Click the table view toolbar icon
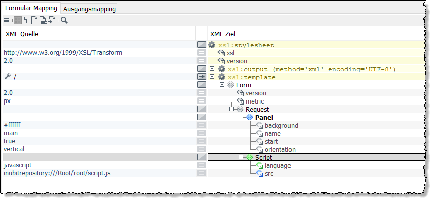This screenshot has height=203, width=435. [17, 20]
